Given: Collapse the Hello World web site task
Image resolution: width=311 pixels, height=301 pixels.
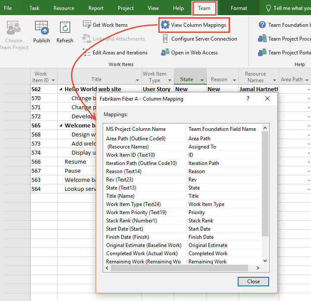Looking at the screenshot, I should pyautogui.click(x=61, y=89).
